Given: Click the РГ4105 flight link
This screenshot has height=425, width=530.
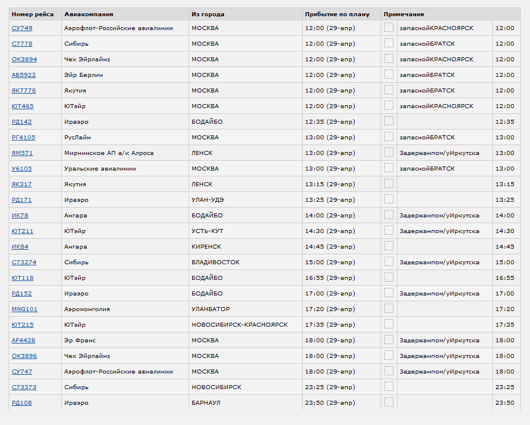Looking at the screenshot, I should (x=23, y=137).
